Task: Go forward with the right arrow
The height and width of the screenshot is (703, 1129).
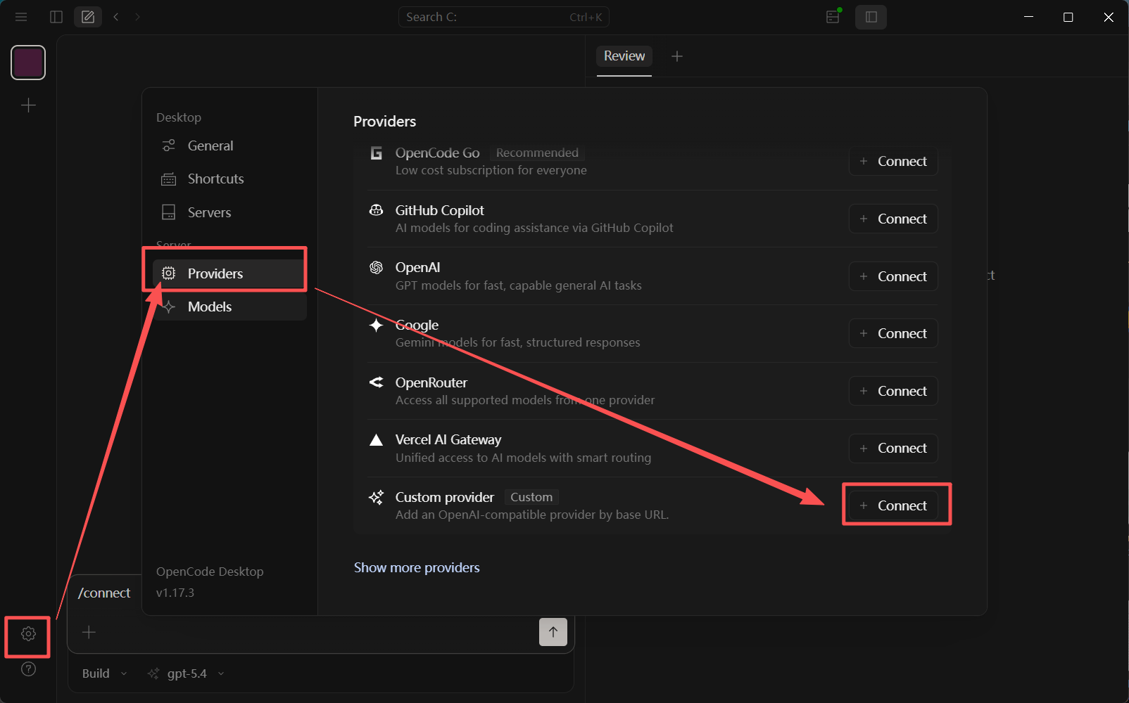Action: point(137,17)
